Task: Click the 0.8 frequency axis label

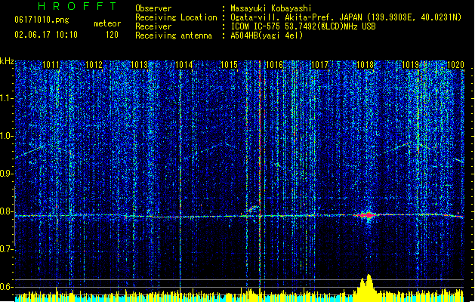Action: coord(7,211)
